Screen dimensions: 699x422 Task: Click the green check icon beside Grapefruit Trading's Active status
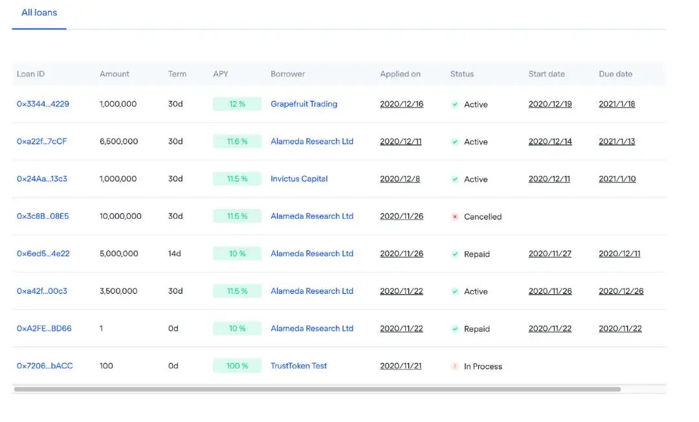(455, 104)
